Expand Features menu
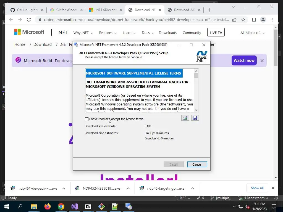 108,33
